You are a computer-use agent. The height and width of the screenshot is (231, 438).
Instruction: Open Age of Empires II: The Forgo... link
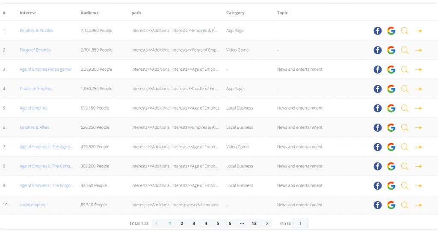click(x=46, y=185)
